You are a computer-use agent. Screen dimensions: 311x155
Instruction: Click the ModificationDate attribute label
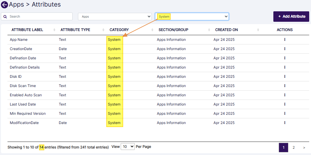[24, 123]
